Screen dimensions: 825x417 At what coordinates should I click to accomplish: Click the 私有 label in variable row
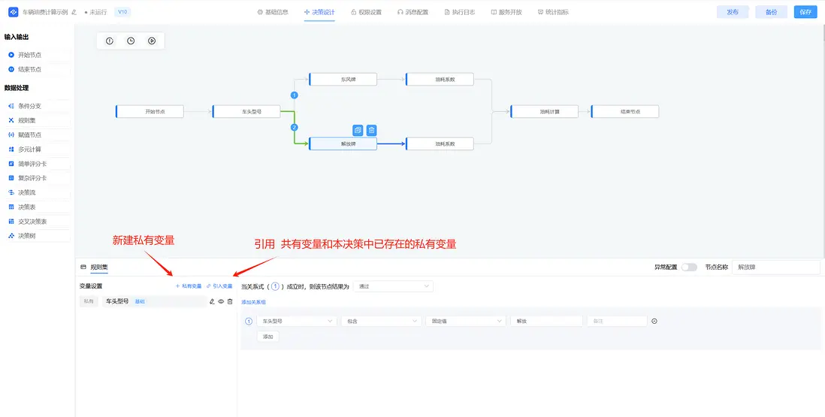click(89, 301)
